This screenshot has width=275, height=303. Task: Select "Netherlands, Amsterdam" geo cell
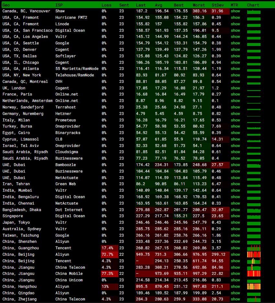click(x=27, y=101)
